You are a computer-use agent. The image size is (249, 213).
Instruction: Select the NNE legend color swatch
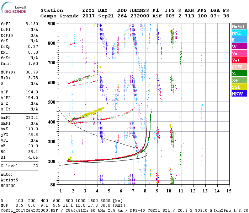click(239, 33)
